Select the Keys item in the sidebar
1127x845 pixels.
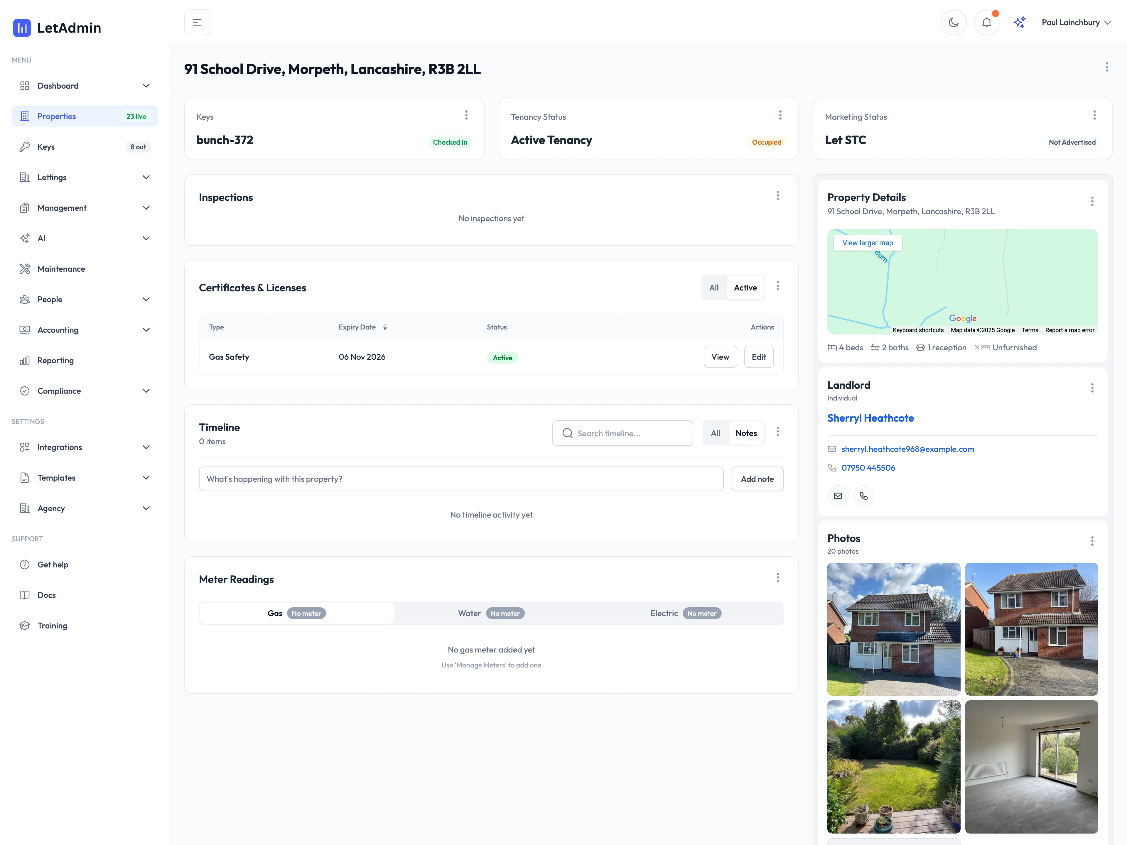(46, 146)
